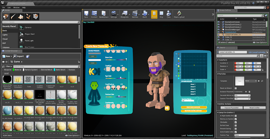Click the Save toolbar icon
Image resolution: width=270 pixels, height=139 pixels.
click(86, 14)
